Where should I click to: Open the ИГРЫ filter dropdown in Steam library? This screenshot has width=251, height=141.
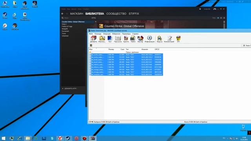click(94, 18)
